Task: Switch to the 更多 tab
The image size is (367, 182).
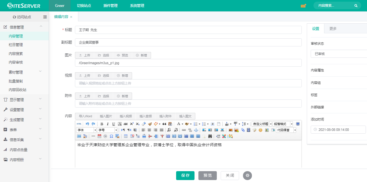Action: [x=333, y=29]
